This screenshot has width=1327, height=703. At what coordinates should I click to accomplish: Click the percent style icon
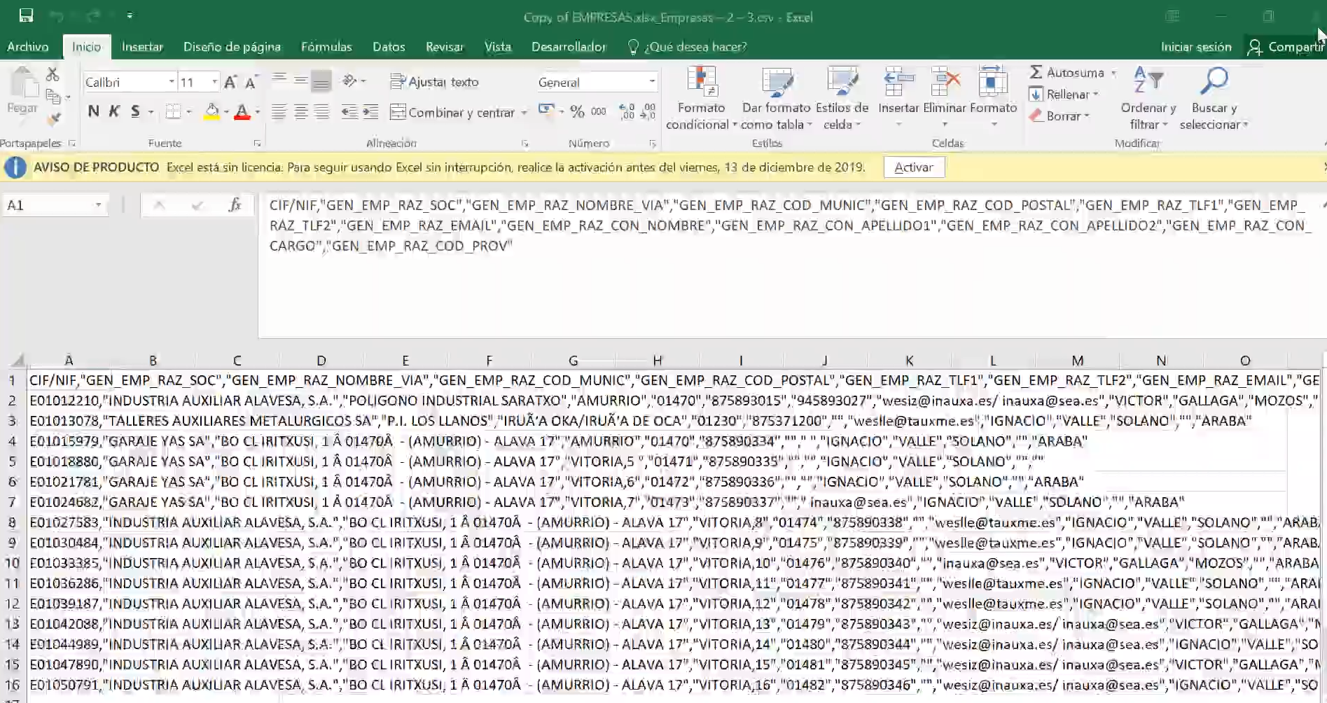coord(576,112)
